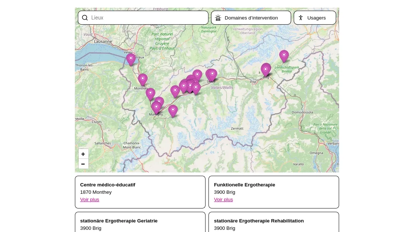Select the isolated pin southeast of Martigny
Image resolution: width=414 pixels, height=232 pixels.
173,110
